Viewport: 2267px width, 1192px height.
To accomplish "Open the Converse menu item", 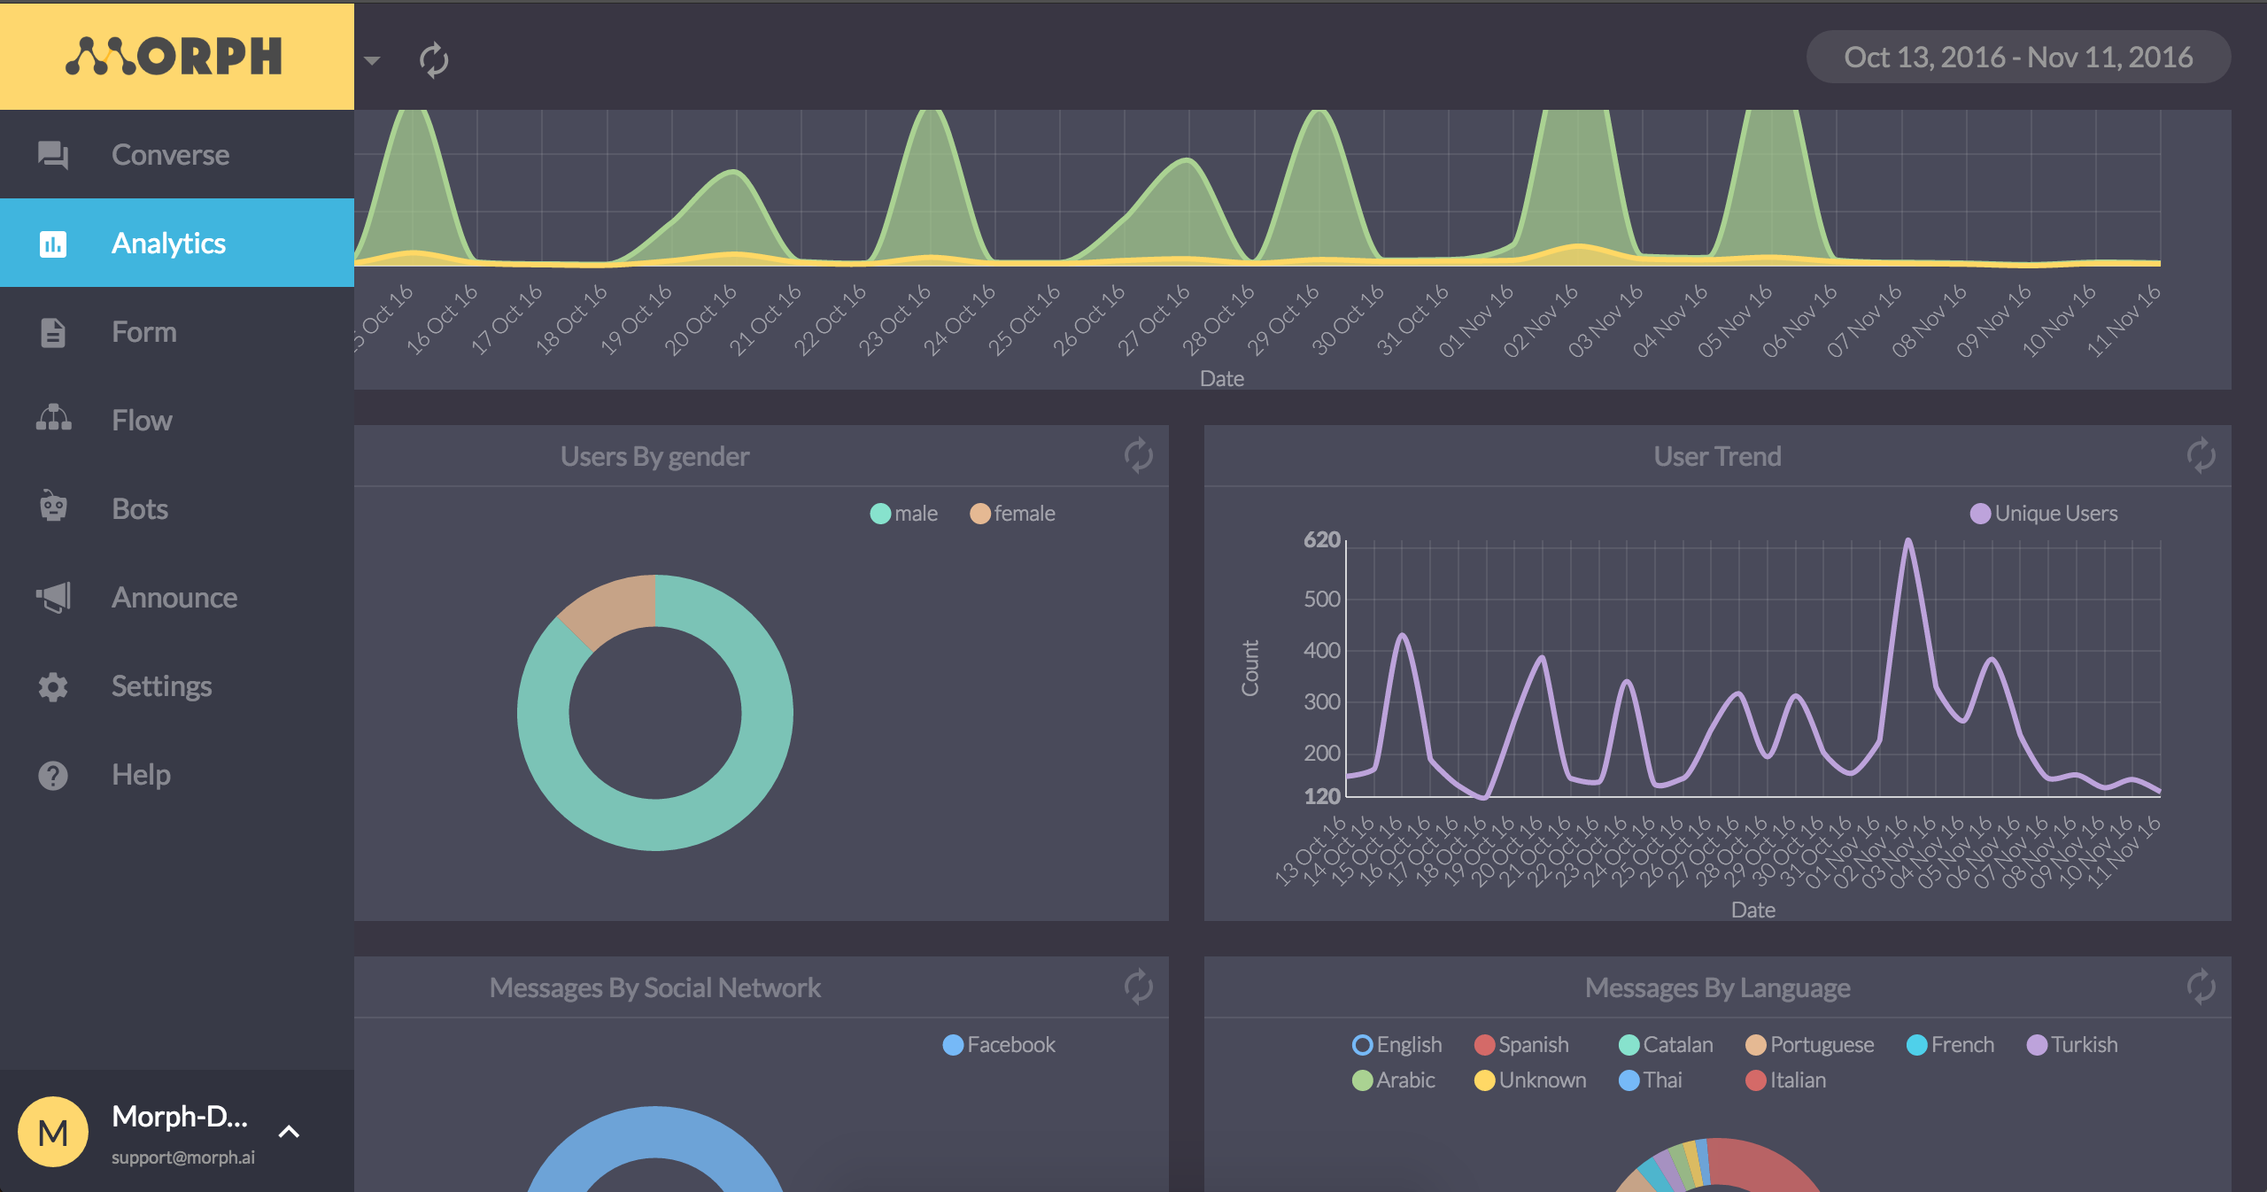I will click(x=170, y=155).
